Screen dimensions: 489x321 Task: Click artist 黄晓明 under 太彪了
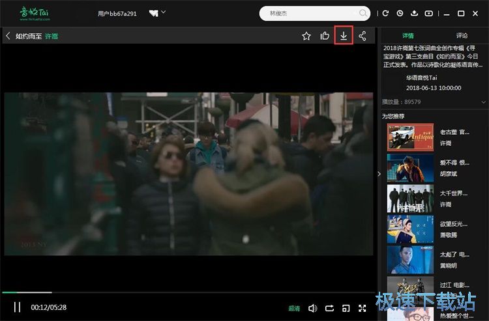tap(448, 266)
